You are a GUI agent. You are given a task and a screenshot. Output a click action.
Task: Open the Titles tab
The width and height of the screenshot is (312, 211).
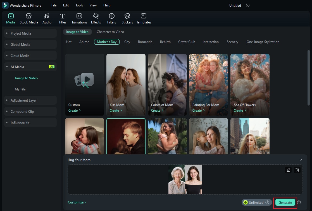tap(62, 18)
